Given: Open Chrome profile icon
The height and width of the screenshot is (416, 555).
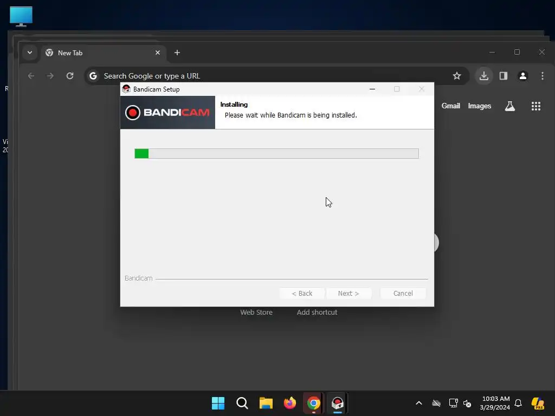Looking at the screenshot, I should click(x=523, y=76).
